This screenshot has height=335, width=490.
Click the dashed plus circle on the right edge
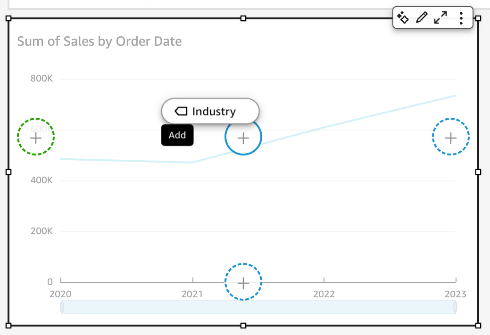pyautogui.click(x=450, y=137)
